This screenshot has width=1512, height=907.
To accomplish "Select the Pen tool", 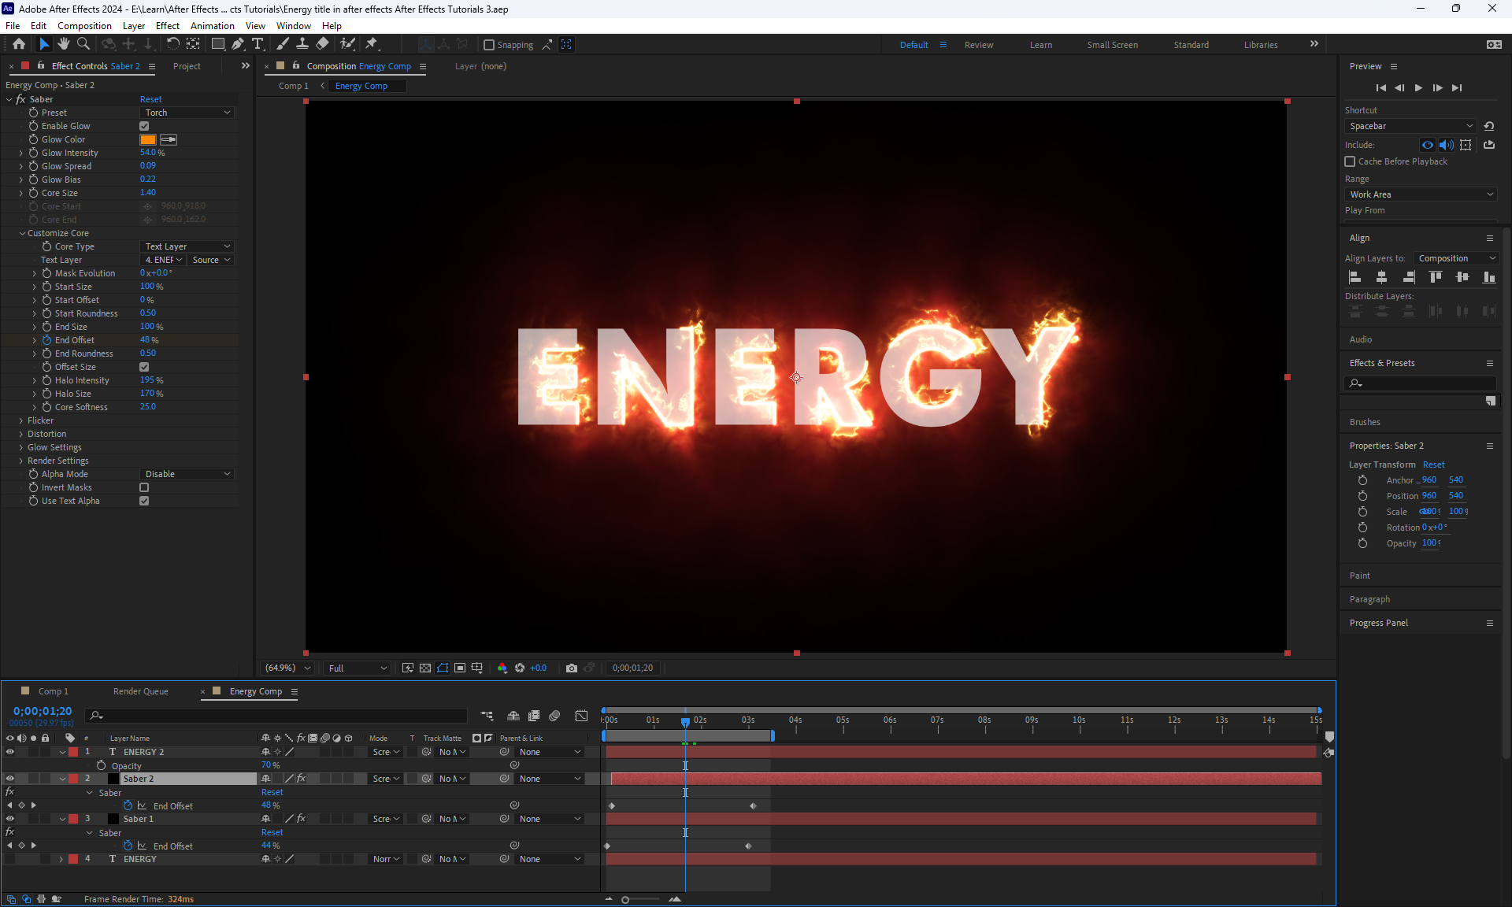I will pos(238,44).
